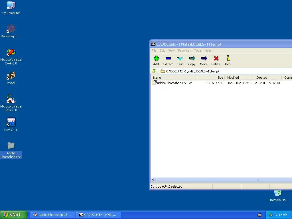Click the file size 136 667 488
The image size is (292, 219).
[x=214, y=83]
